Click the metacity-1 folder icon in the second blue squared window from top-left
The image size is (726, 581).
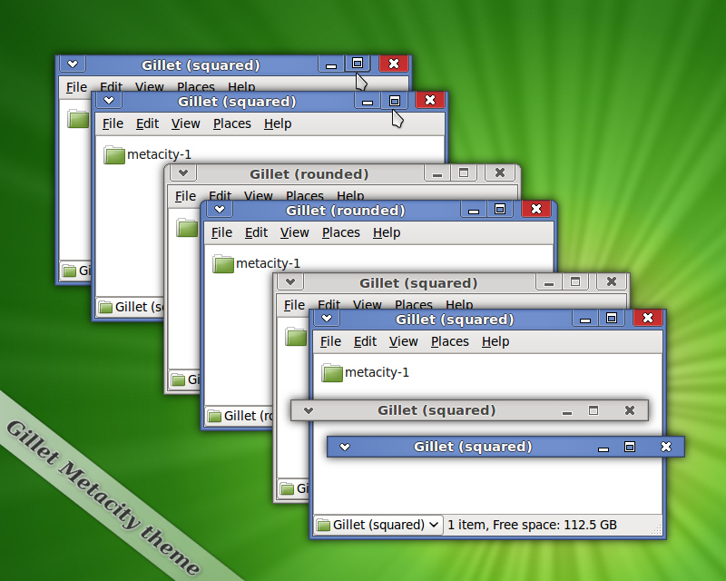(x=114, y=155)
